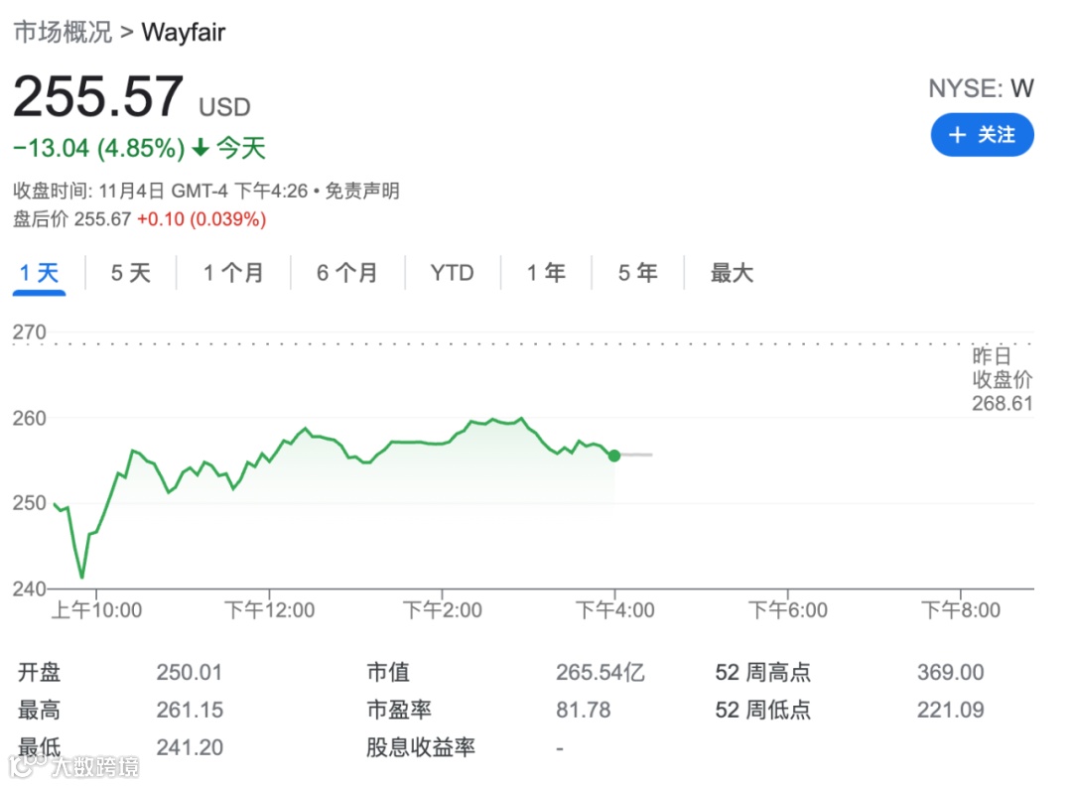Click the 股息收益率 label

point(421,747)
